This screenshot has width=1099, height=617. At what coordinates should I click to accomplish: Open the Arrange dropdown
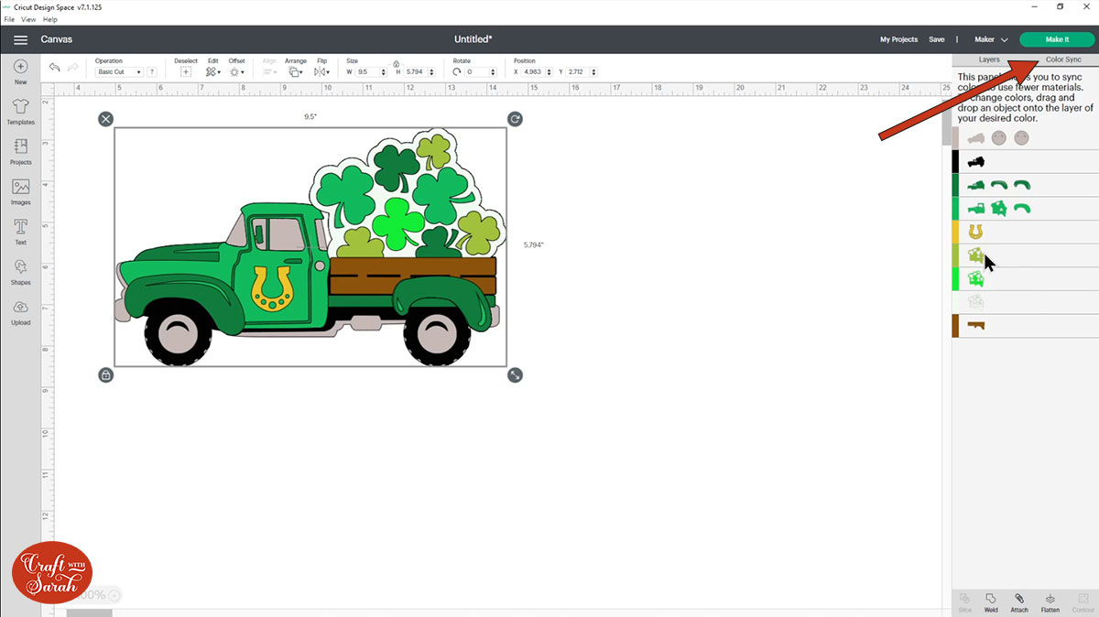[296, 70]
